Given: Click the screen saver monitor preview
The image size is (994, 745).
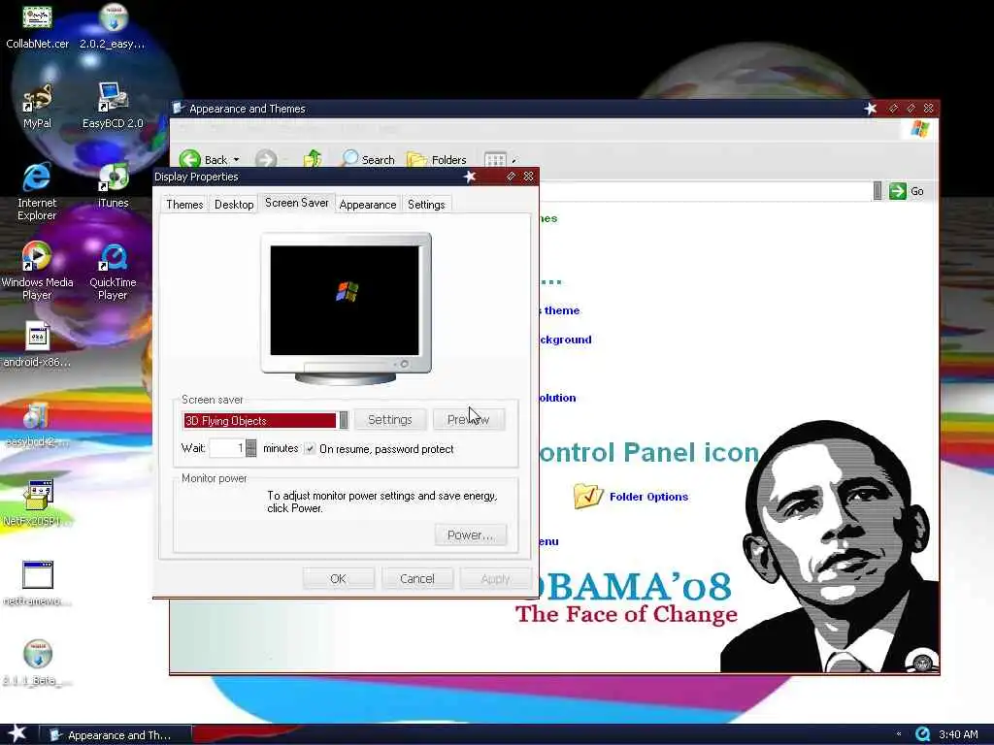Looking at the screenshot, I should (347, 308).
